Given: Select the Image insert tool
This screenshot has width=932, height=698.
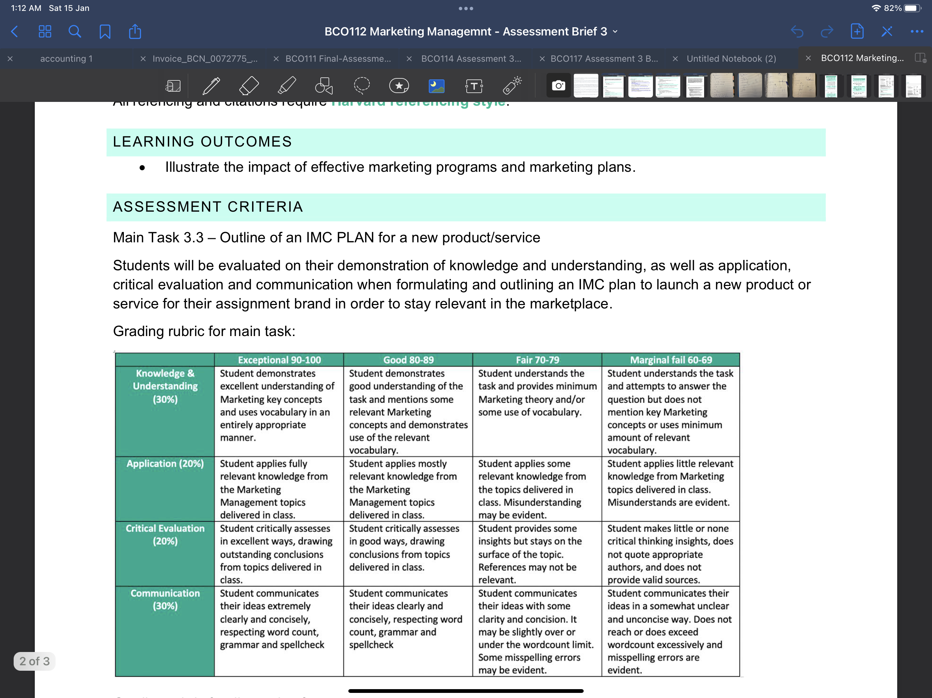Looking at the screenshot, I should point(437,86).
